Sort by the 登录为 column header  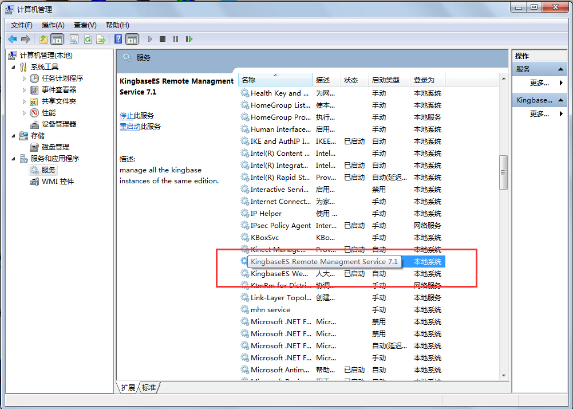[428, 80]
